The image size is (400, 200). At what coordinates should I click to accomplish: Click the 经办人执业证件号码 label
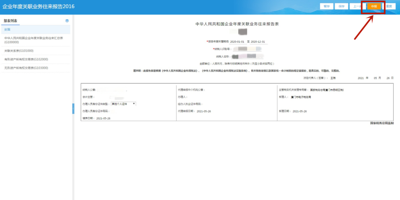190,104
